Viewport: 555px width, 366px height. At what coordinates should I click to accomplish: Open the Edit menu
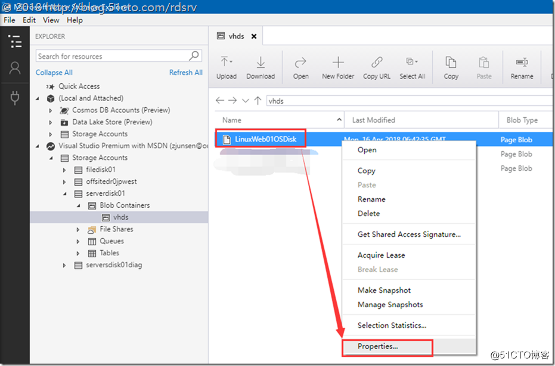pyautogui.click(x=29, y=20)
